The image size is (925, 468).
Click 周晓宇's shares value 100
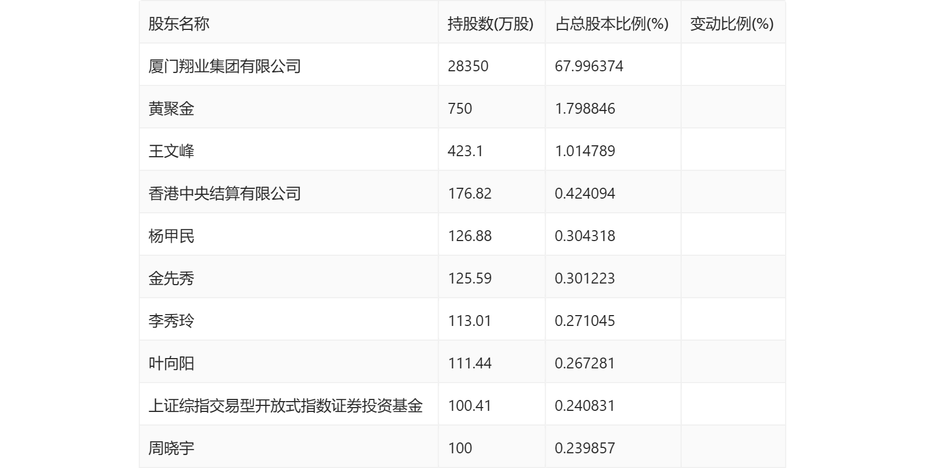coord(460,448)
